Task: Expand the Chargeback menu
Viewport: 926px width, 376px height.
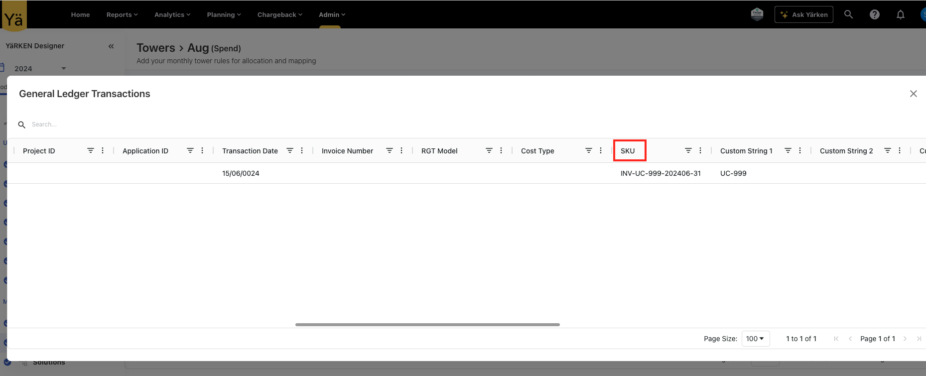Action: point(280,14)
